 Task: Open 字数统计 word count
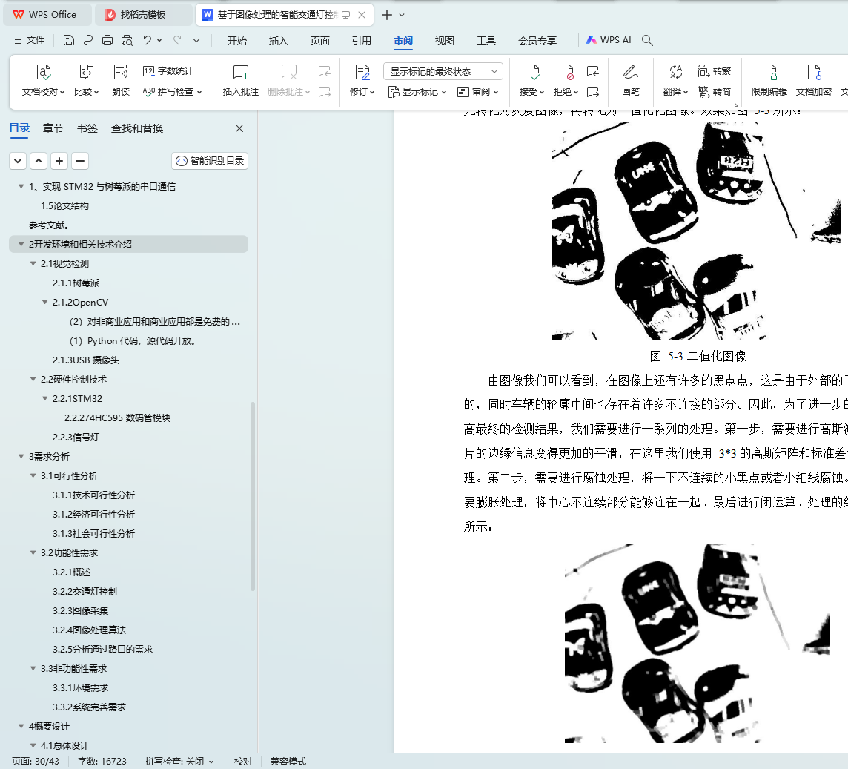click(x=168, y=71)
